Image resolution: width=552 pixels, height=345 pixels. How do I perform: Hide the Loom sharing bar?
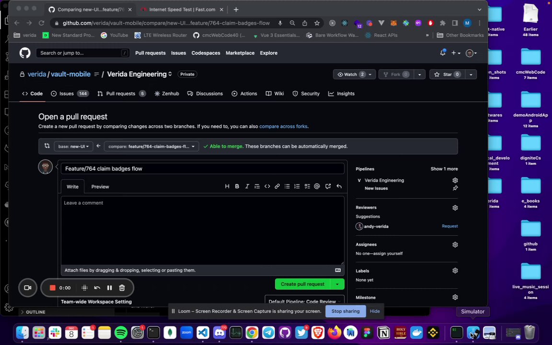pyautogui.click(x=375, y=311)
